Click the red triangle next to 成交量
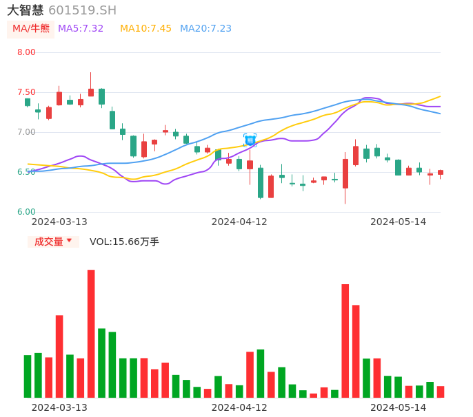This screenshot has height=417, width=473. pyautogui.click(x=69, y=241)
